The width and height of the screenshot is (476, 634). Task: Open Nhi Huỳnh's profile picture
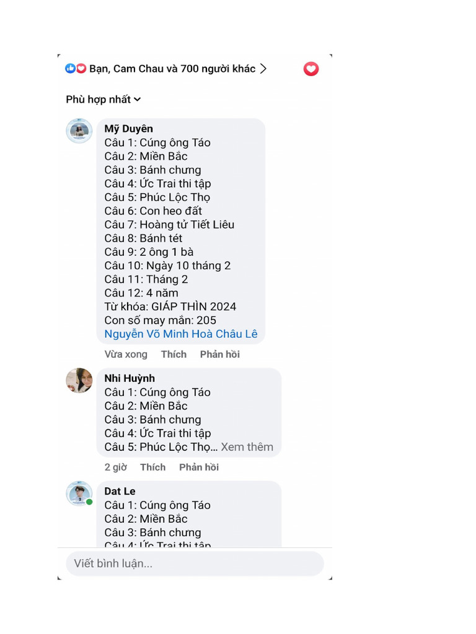point(79,380)
